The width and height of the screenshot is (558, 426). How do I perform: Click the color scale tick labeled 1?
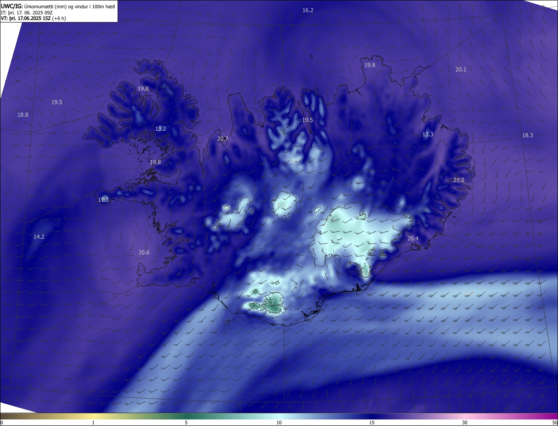pos(93,423)
